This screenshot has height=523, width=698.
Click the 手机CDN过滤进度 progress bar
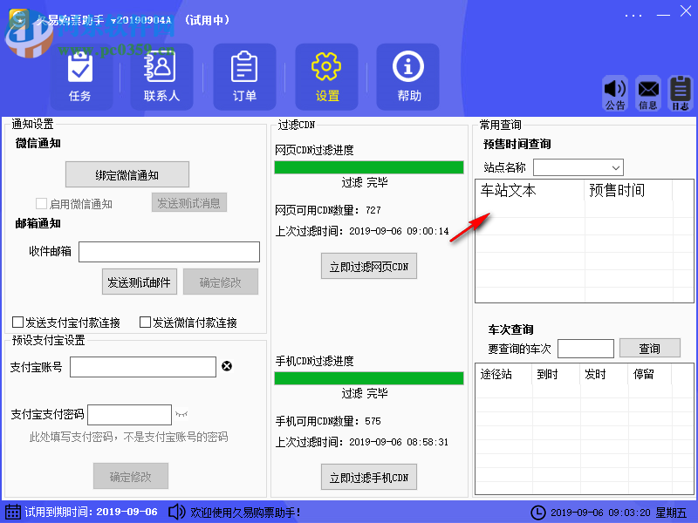369,378
